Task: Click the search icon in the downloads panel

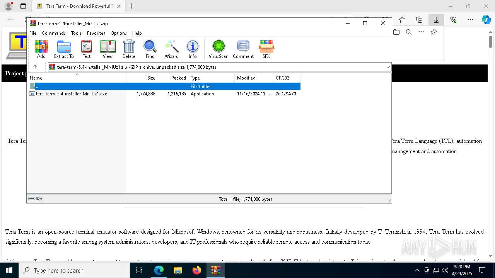Action: [409, 32]
